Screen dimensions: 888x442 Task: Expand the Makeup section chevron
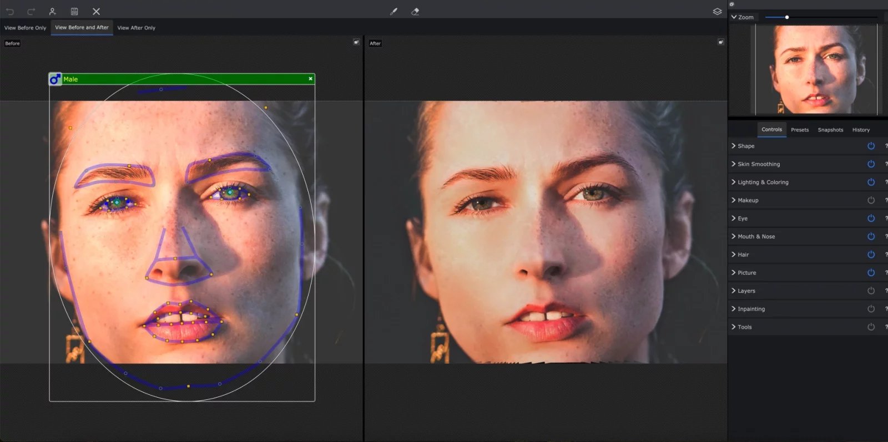coord(734,200)
